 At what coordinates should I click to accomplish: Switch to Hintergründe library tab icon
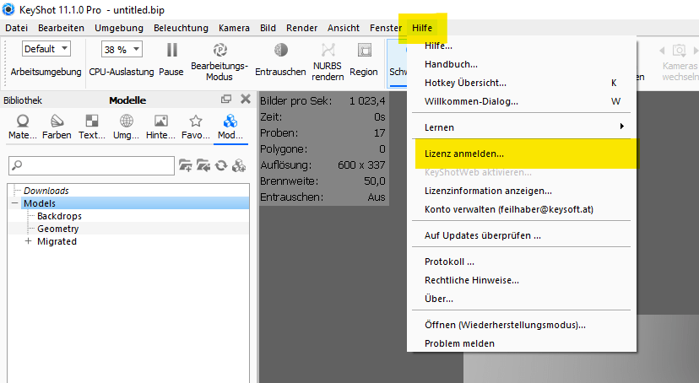point(161,121)
